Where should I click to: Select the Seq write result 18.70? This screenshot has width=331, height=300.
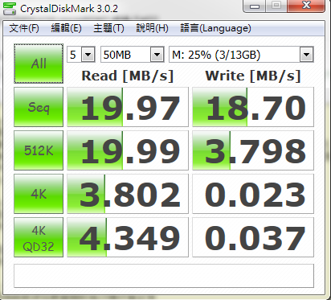(x=253, y=107)
